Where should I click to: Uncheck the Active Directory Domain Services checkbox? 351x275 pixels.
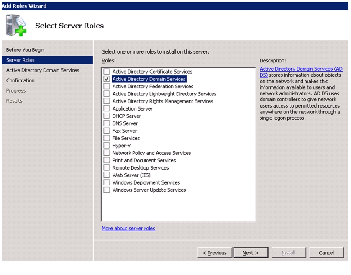(107, 79)
